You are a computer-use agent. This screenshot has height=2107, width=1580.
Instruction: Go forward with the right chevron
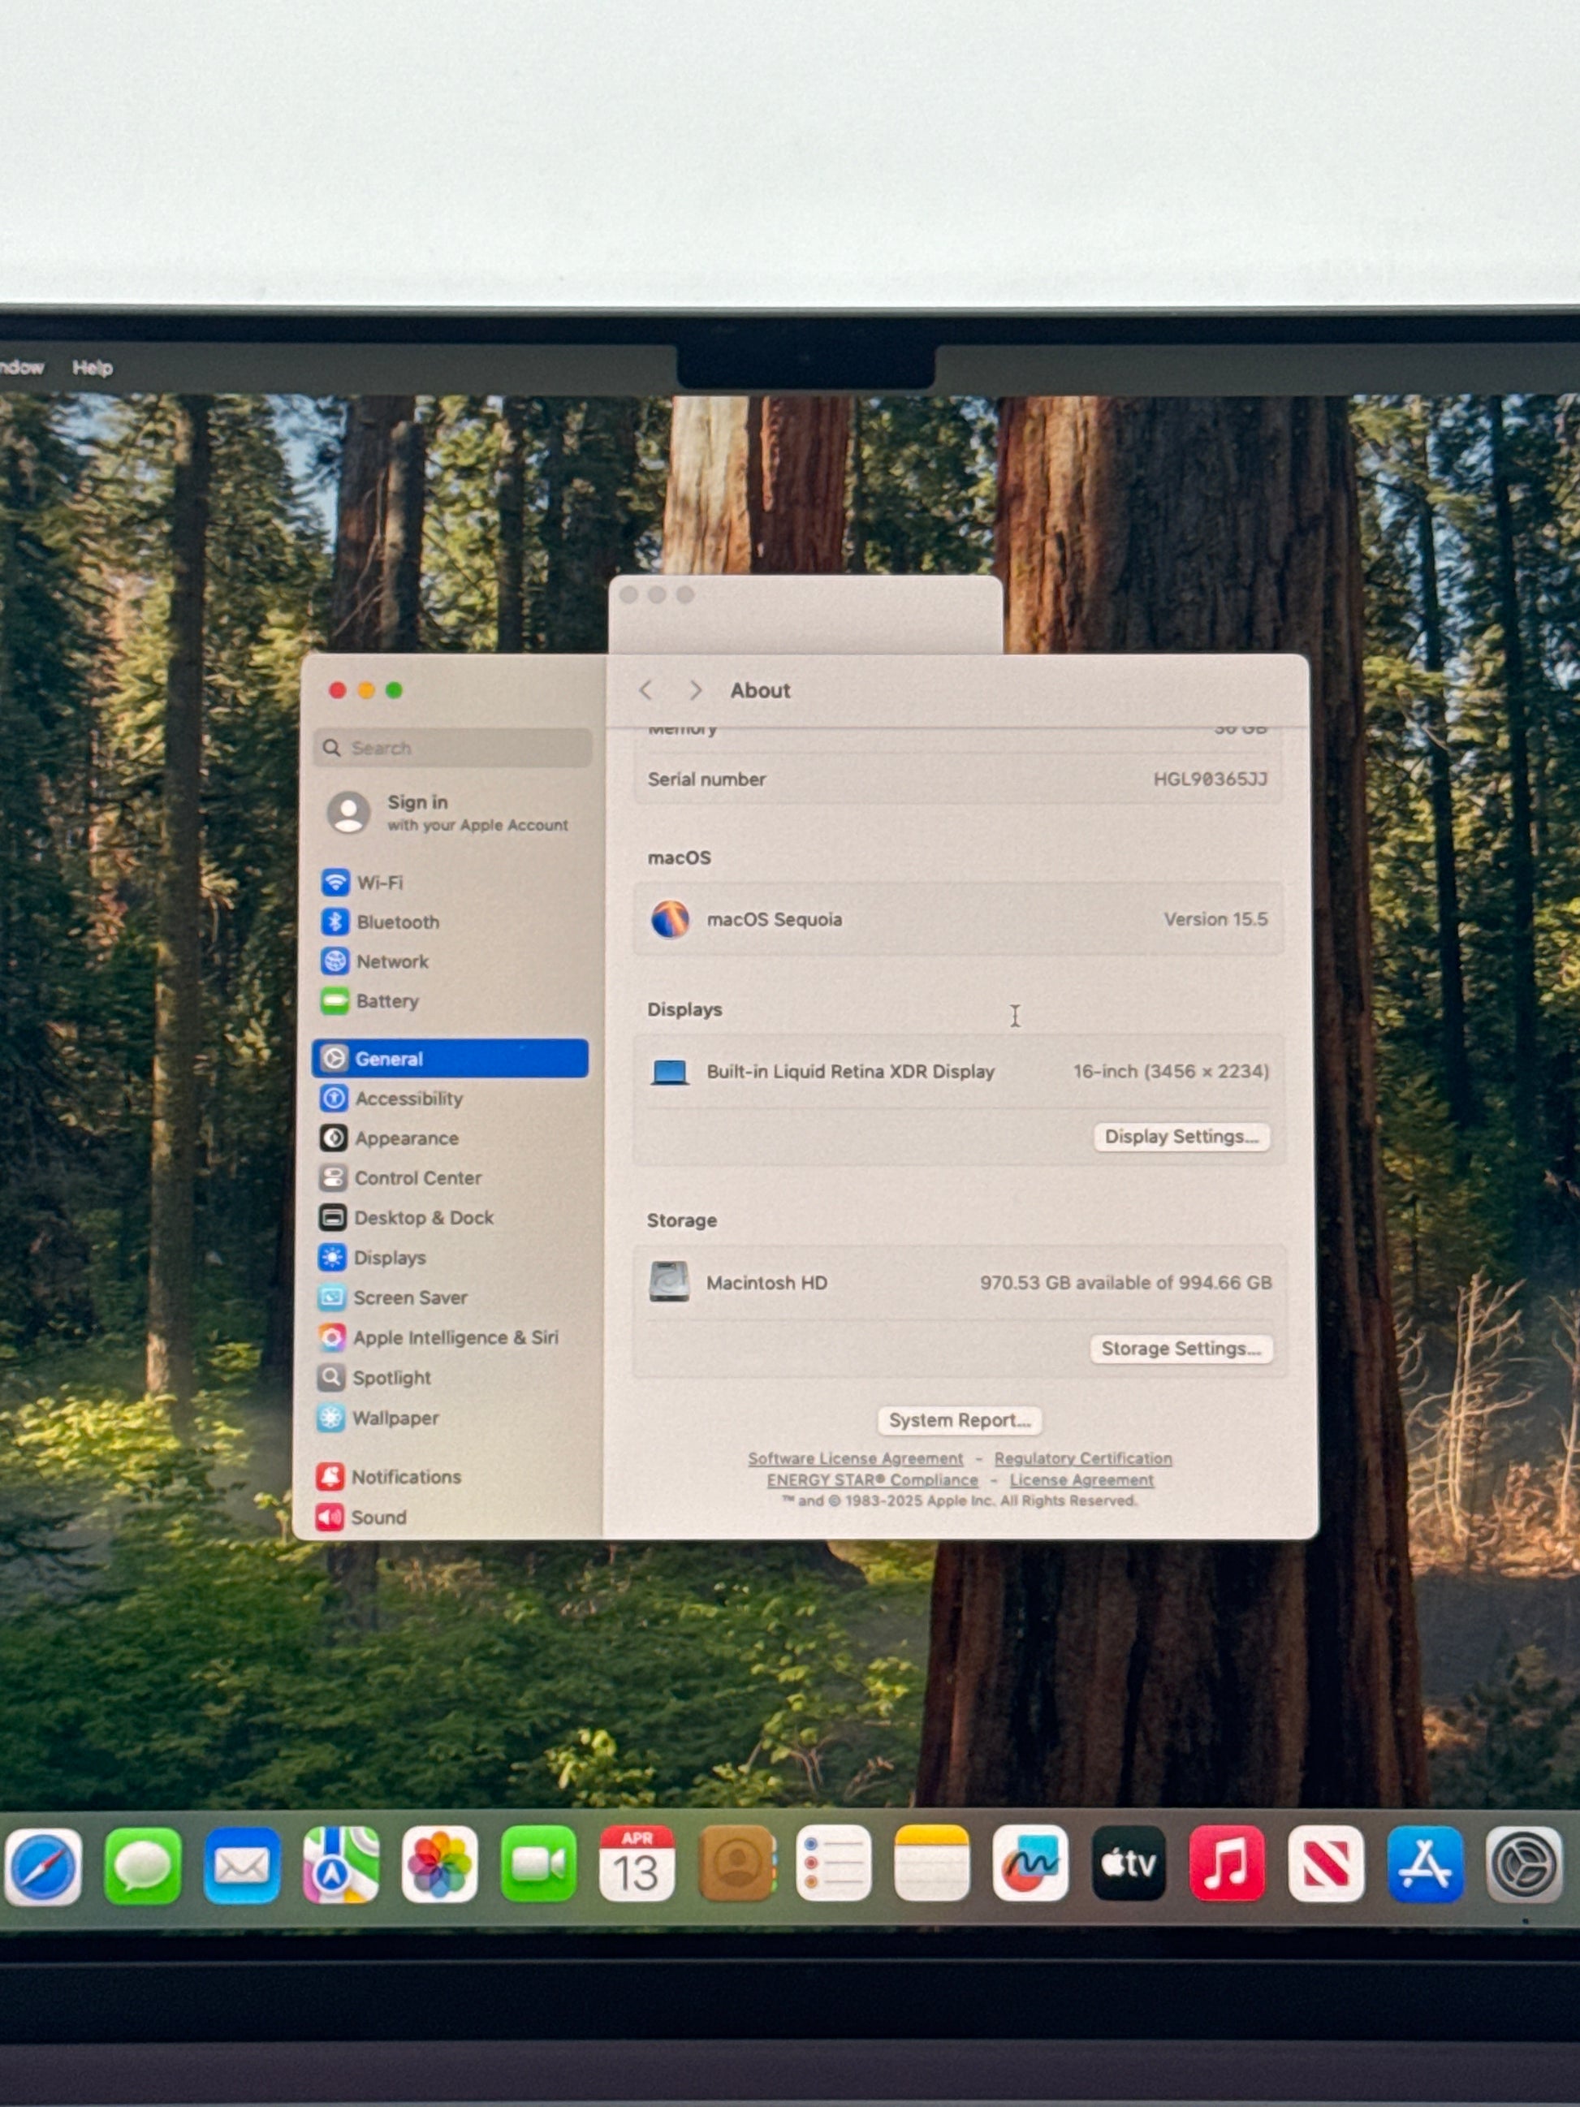[x=695, y=691]
